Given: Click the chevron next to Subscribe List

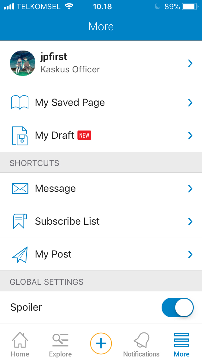Looking at the screenshot, I should [190, 221].
